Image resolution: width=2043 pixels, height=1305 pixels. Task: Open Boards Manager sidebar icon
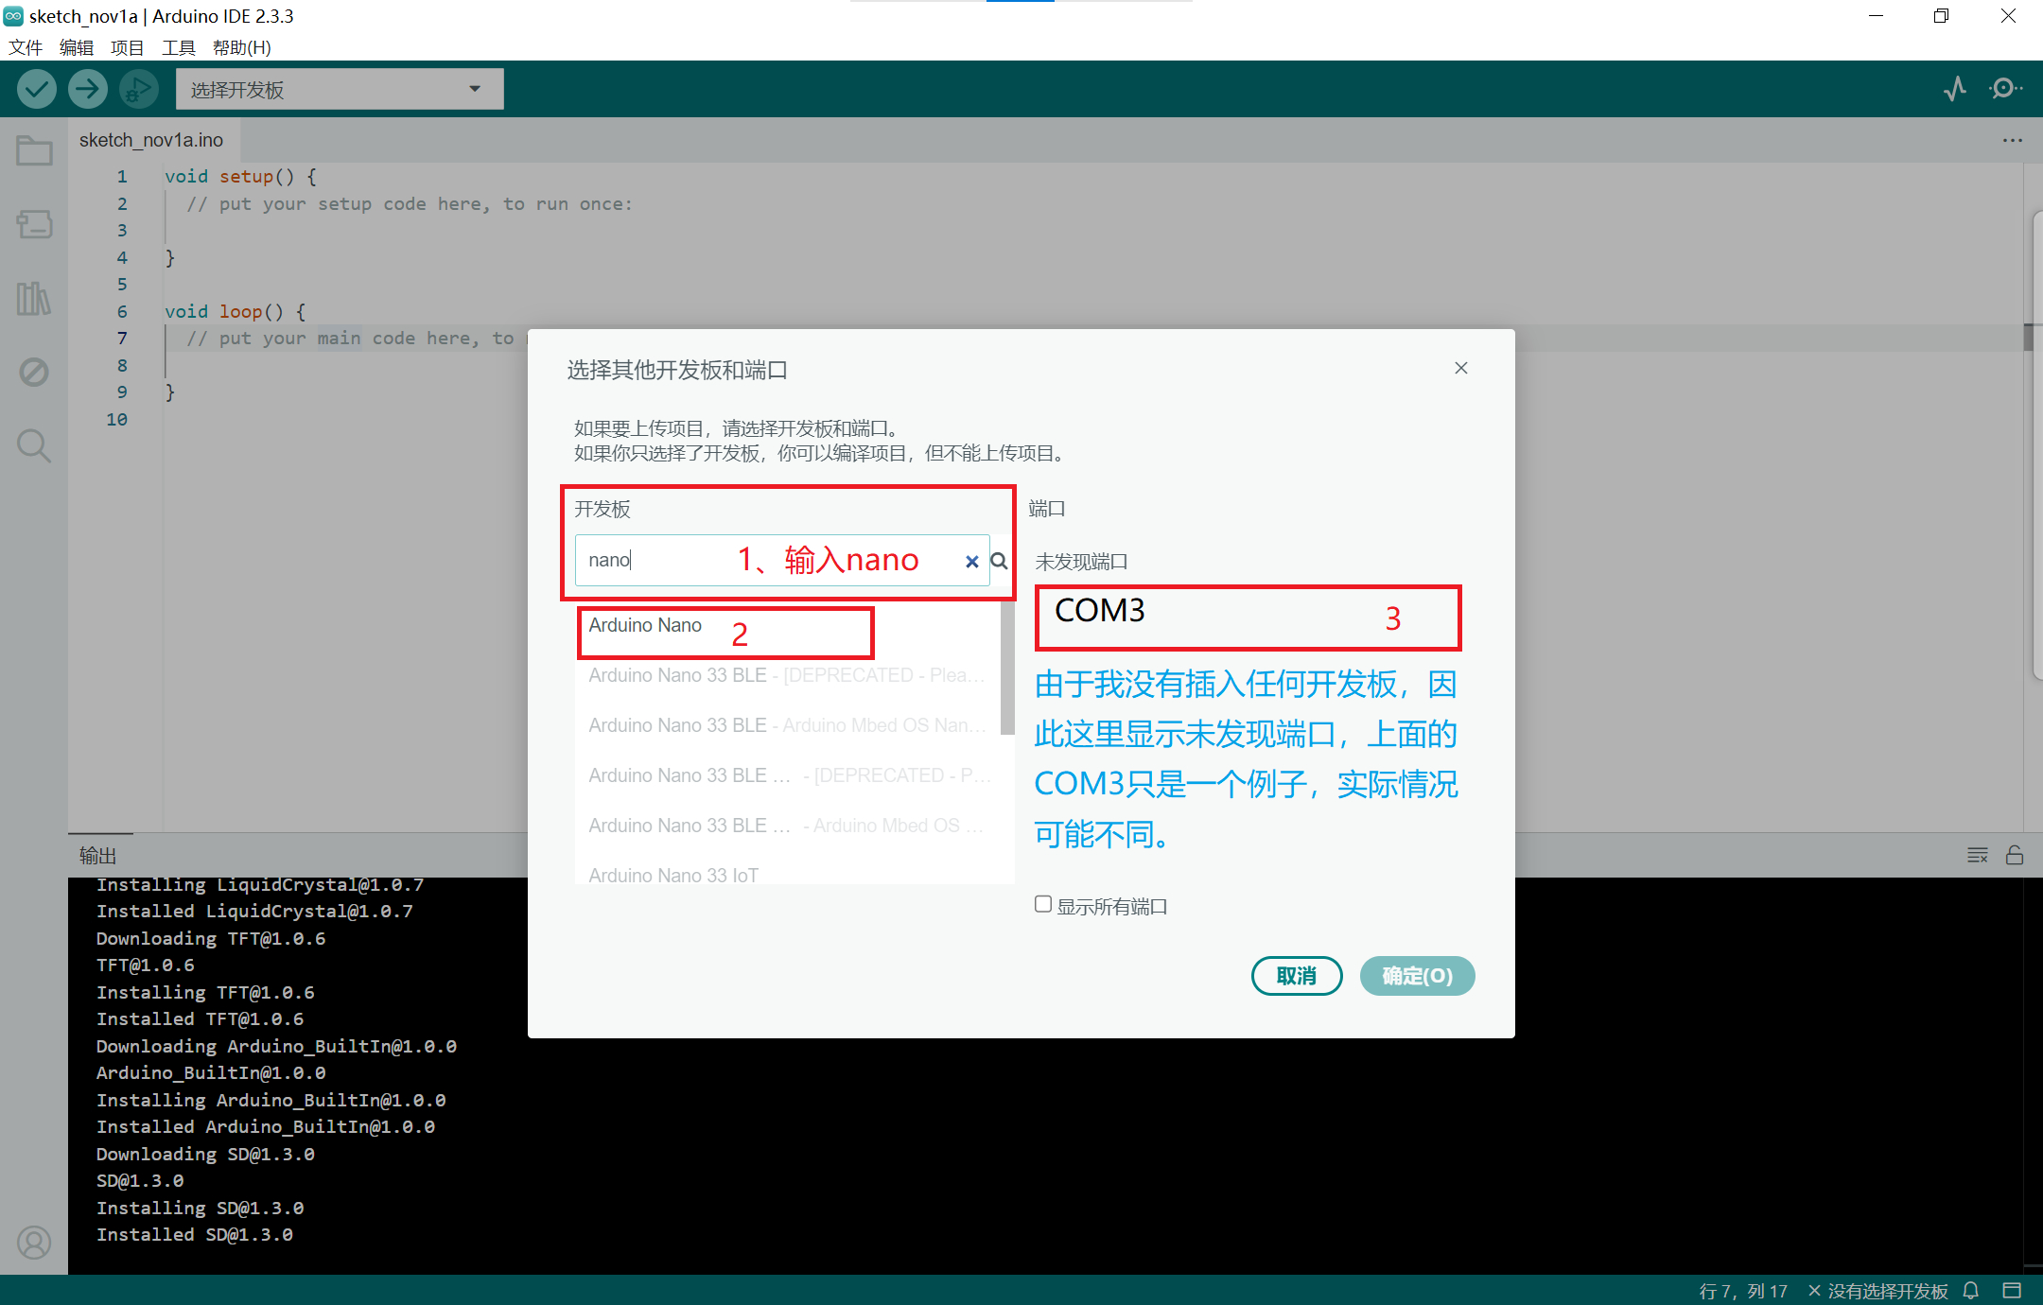click(34, 225)
